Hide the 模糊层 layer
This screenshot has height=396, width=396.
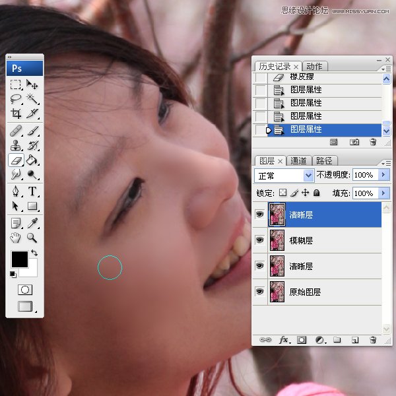pyautogui.click(x=259, y=240)
